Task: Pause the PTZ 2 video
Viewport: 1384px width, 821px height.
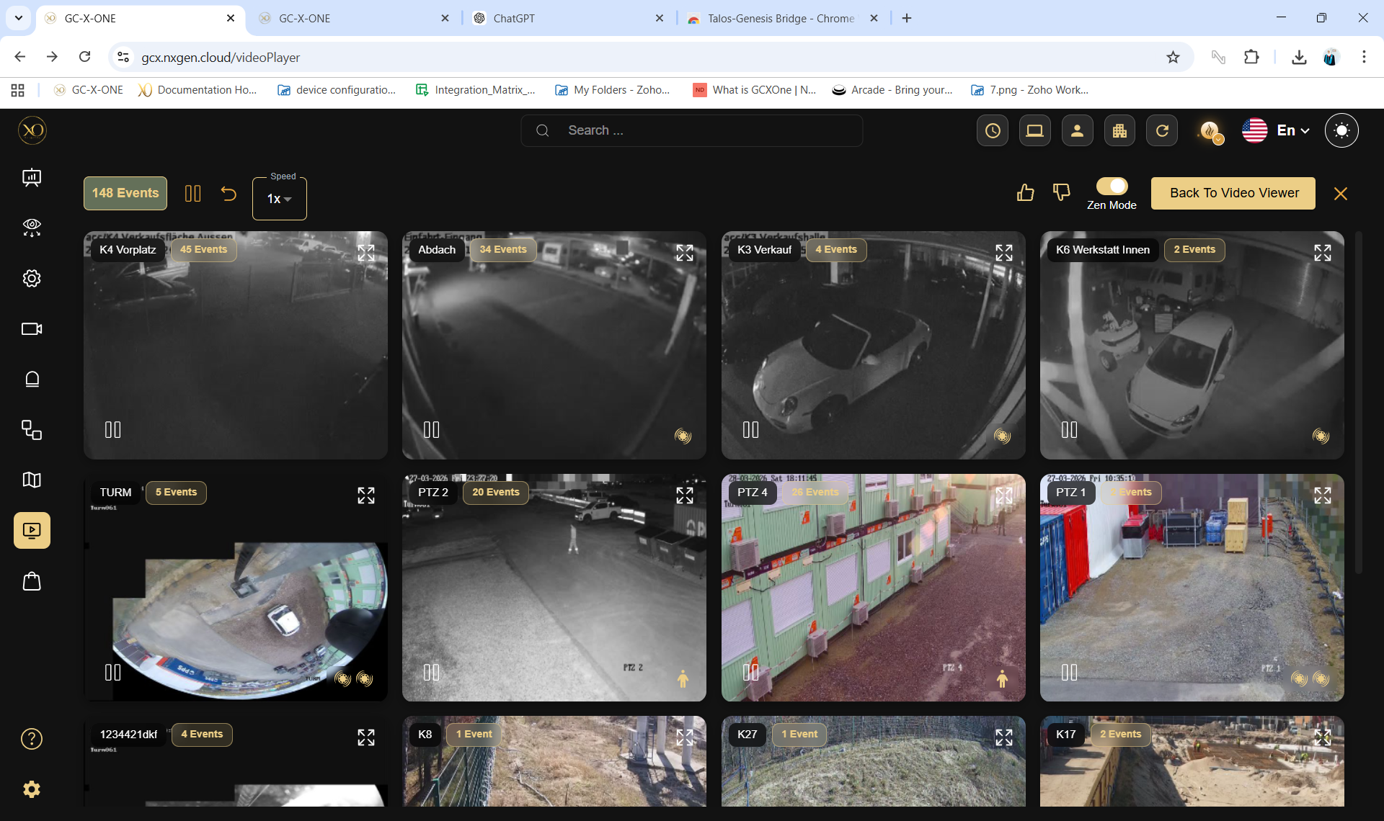Action: [432, 673]
